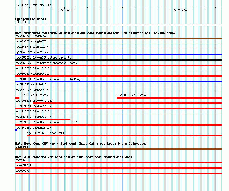Select esv2718876 (Wong2012b) variant label
This screenshot has width=229, height=191.
point(32,111)
